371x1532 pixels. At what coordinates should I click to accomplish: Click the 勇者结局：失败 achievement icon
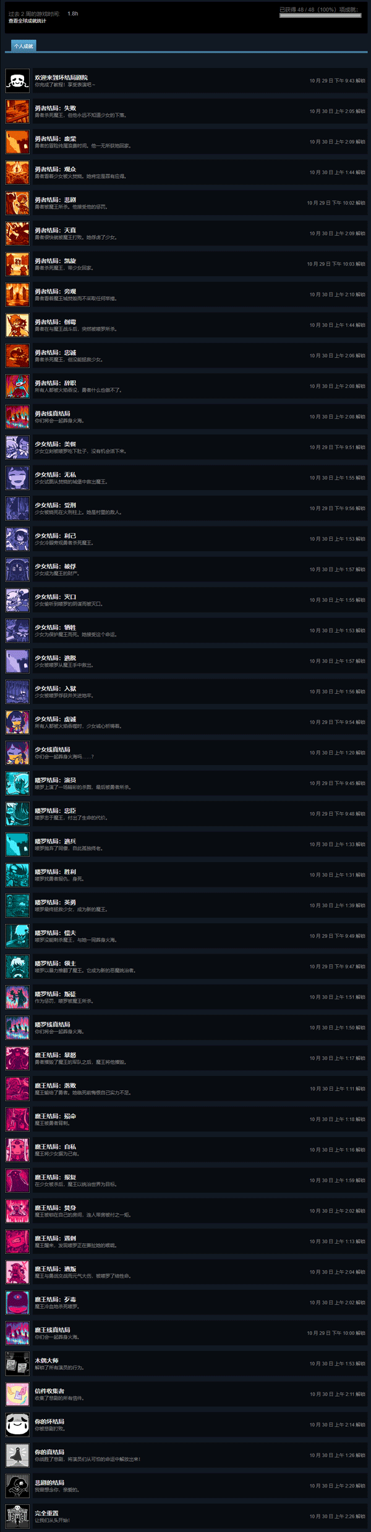tap(17, 111)
